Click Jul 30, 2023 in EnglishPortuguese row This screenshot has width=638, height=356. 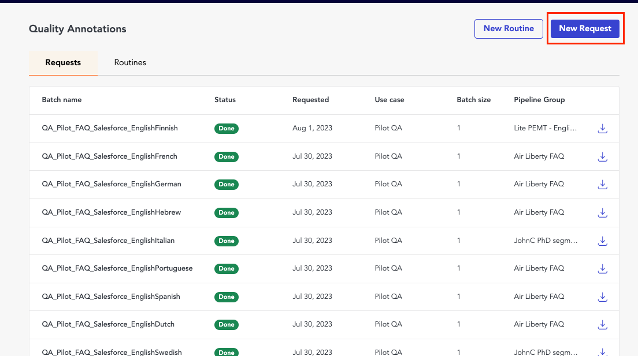tap(312, 268)
